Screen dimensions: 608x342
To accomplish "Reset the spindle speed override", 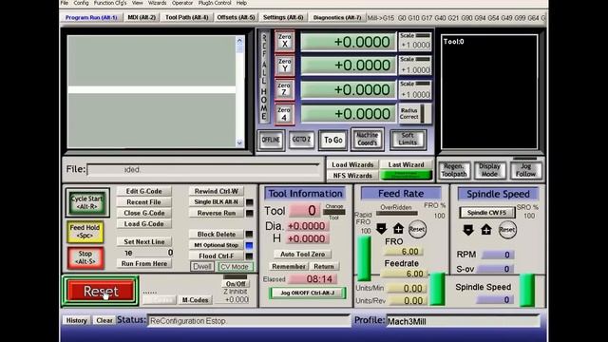I will point(507,230).
